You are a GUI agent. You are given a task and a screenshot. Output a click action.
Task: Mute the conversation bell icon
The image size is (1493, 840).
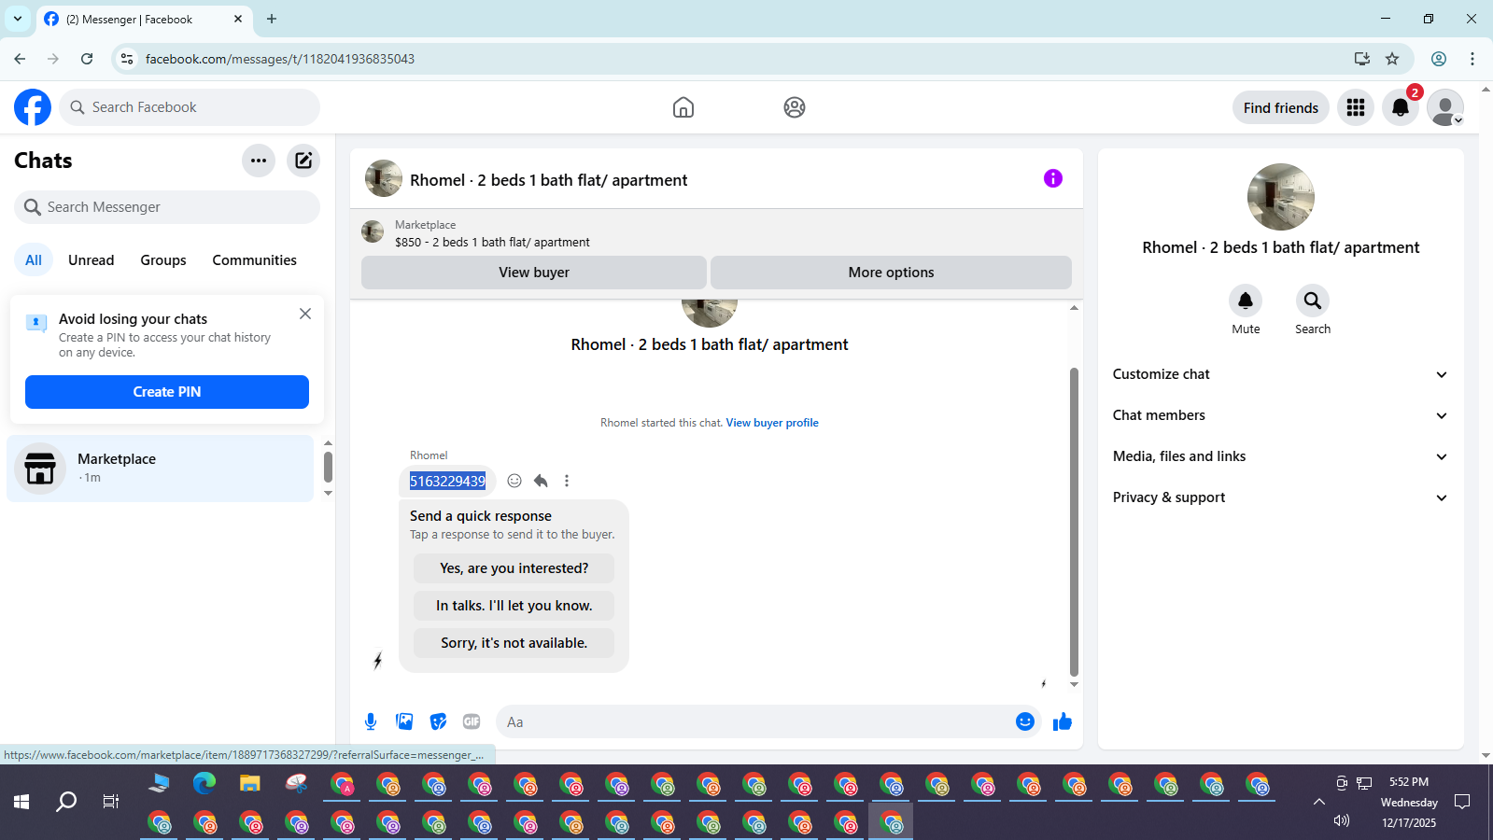pyautogui.click(x=1246, y=301)
